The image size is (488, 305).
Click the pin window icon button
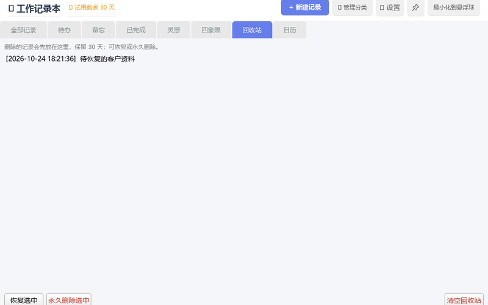click(415, 8)
